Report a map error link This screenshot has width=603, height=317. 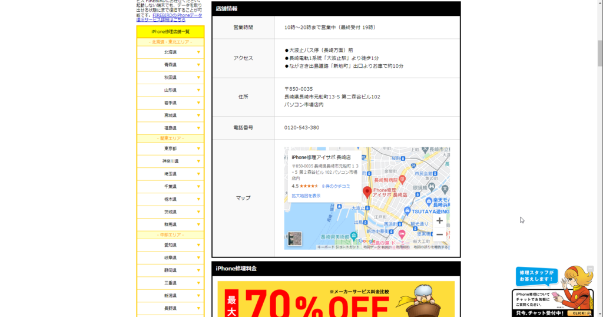pos(430,247)
